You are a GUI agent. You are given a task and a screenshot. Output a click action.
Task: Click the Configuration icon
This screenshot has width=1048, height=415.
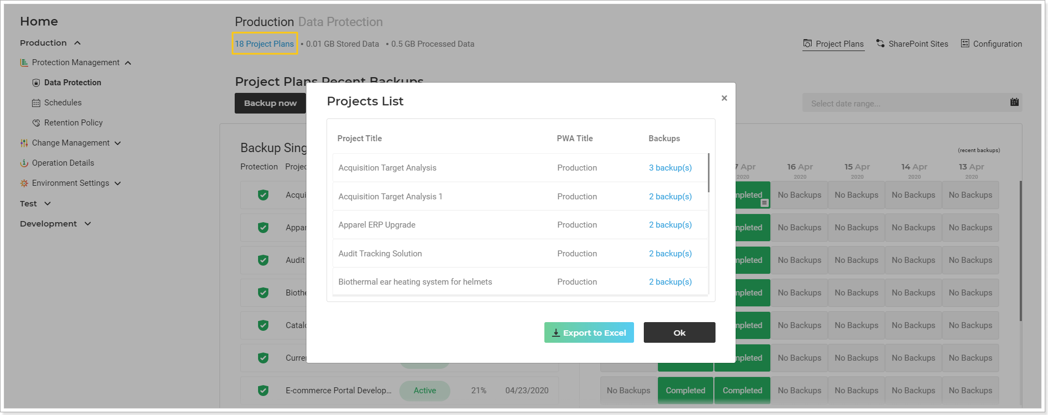point(965,43)
